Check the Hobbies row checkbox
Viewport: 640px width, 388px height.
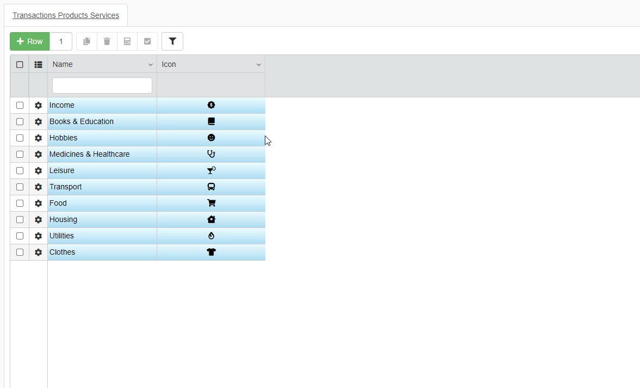click(20, 138)
